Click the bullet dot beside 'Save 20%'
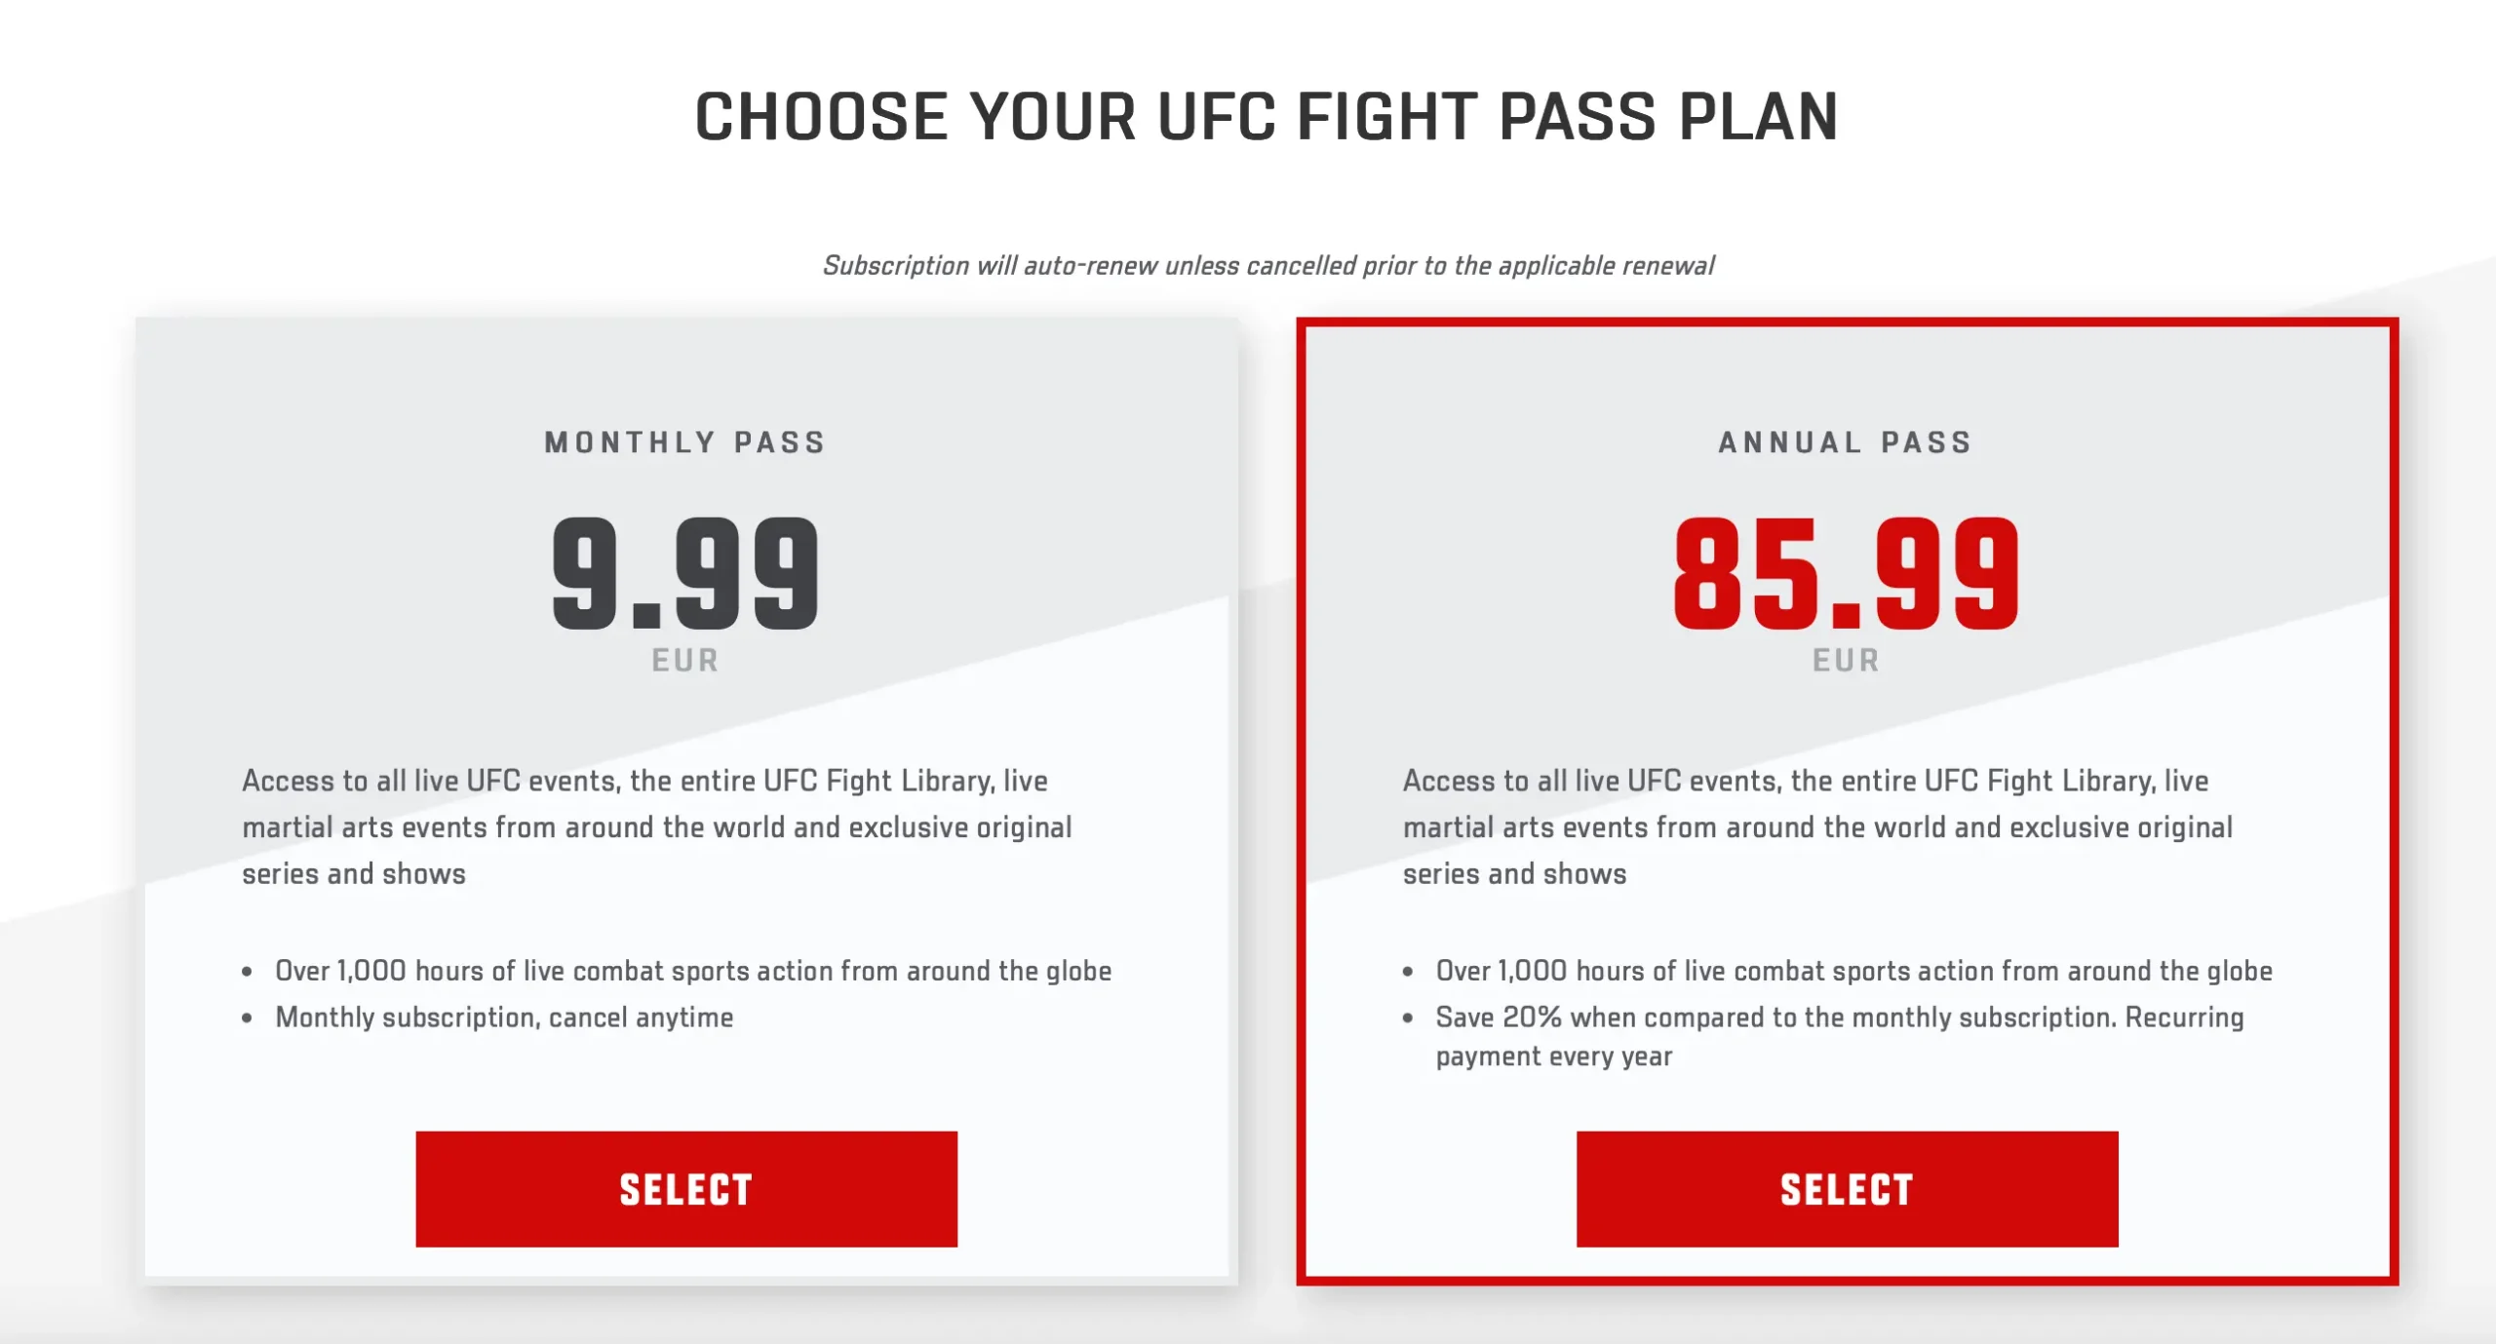2496x1344 pixels. (x=1408, y=1018)
